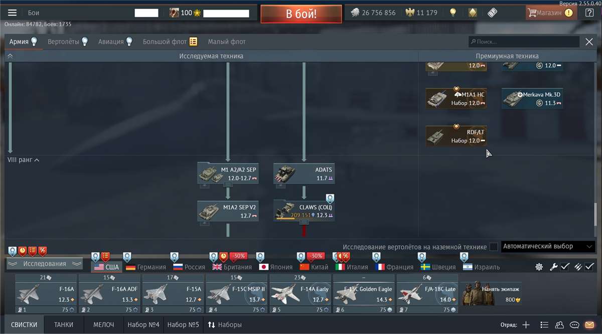Collapse the VIII ранг section

tap(24, 160)
